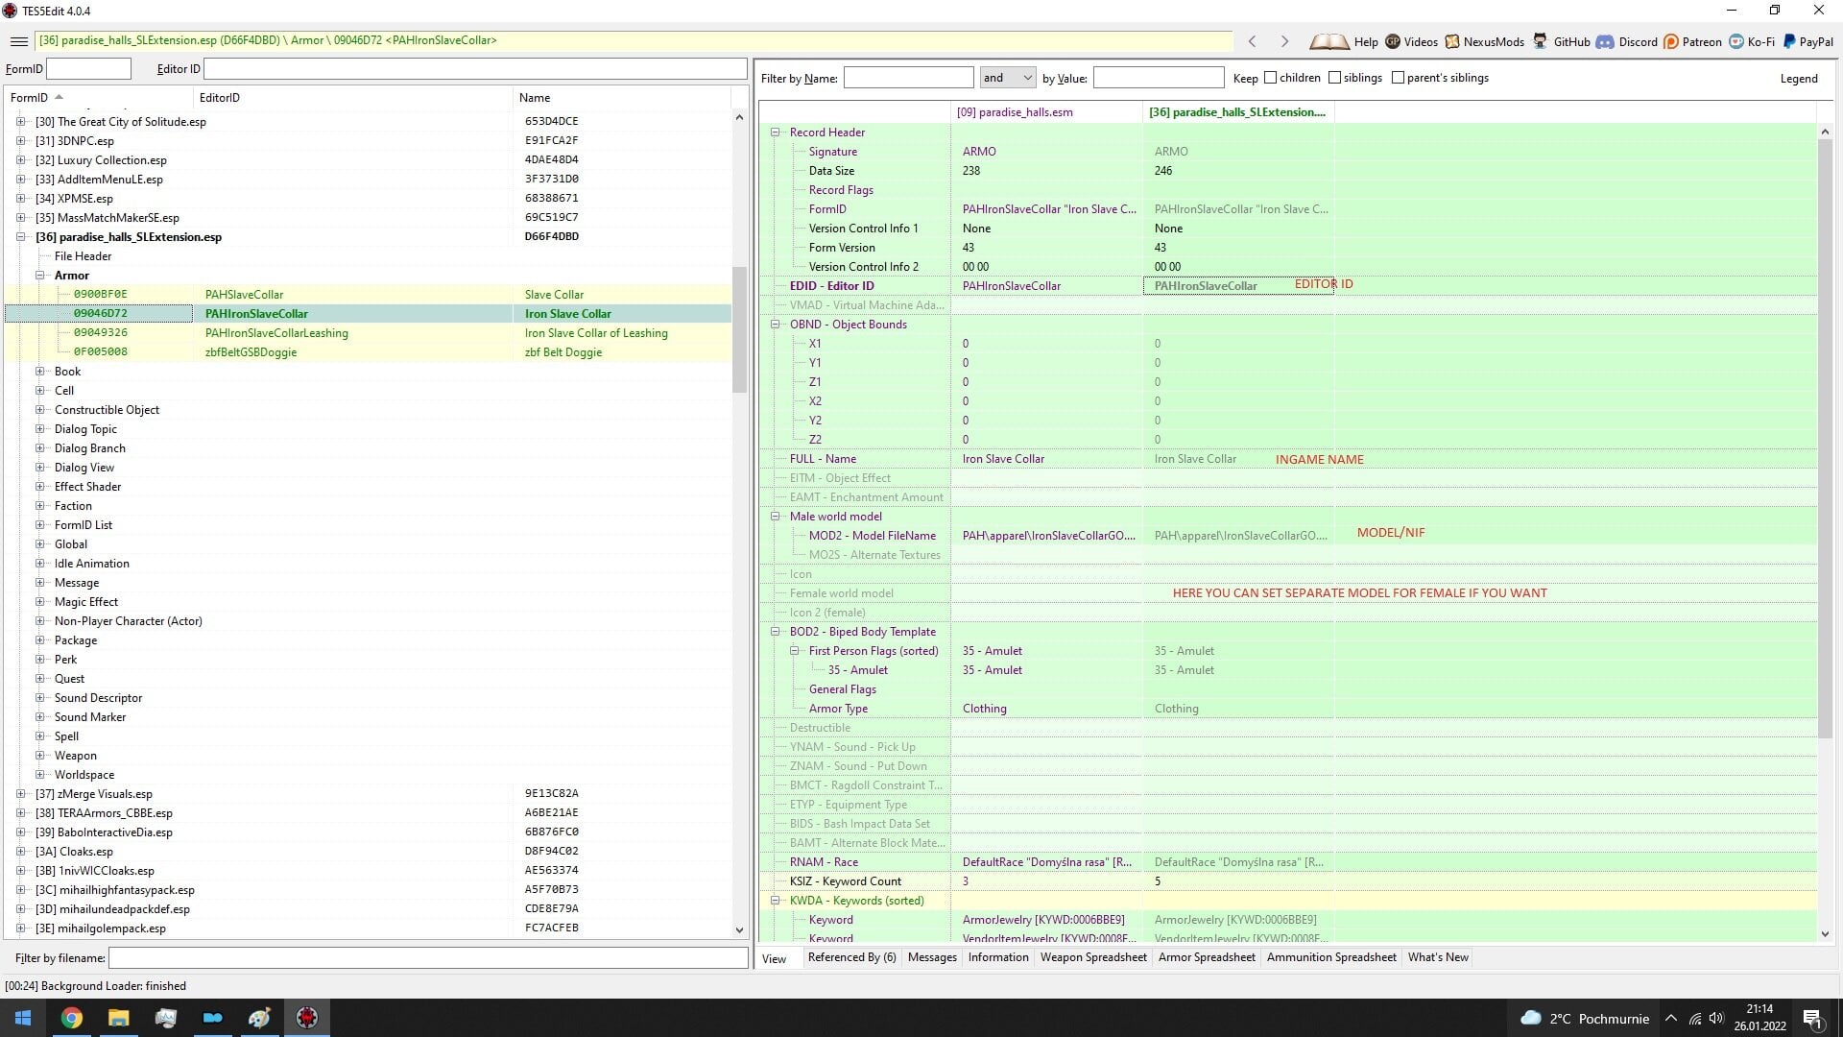Open Ko-Fi link icon
This screenshot has height=1037, width=1843.
tap(1736, 41)
